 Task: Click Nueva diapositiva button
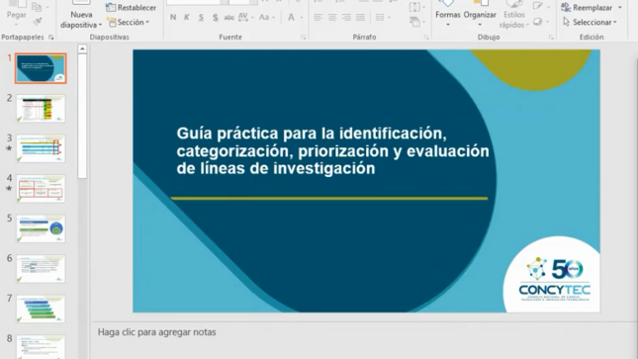[81, 14]
